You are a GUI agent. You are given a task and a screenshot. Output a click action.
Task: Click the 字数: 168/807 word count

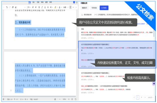[x=34, y=99]
